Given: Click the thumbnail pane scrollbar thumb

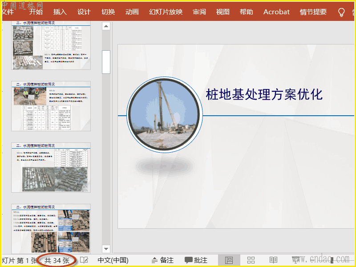Looking at the screenshot, I should click(106, 62).
